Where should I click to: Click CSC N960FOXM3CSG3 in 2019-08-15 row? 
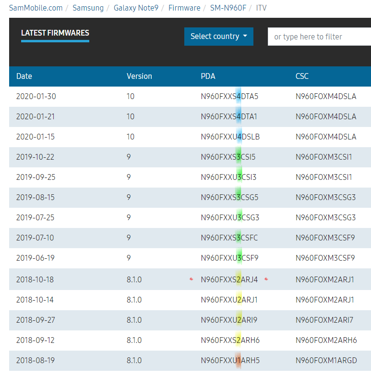point(326,198)
